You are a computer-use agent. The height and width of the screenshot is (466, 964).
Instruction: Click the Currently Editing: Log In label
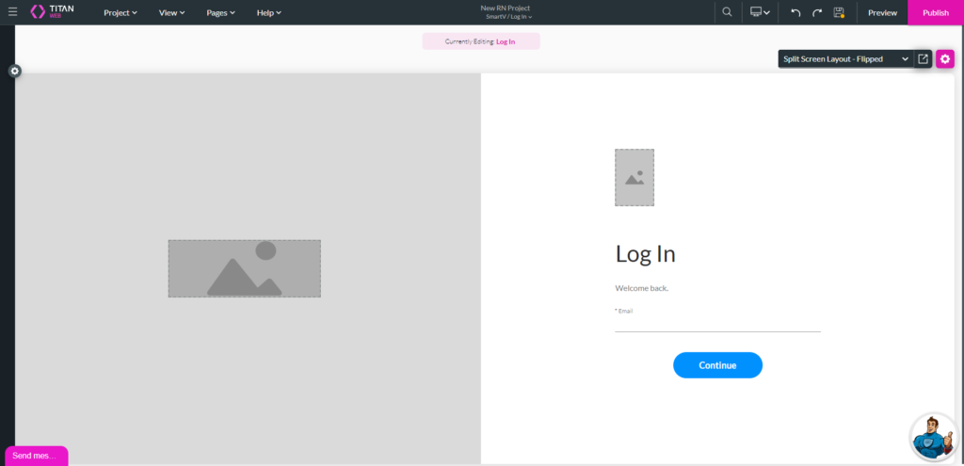coord(481,41)
